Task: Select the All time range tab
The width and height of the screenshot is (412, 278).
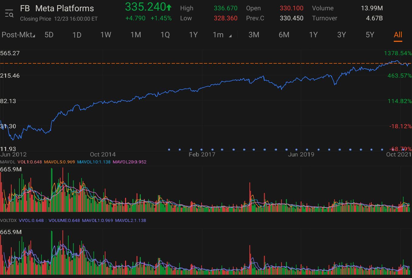Action: 398,35
